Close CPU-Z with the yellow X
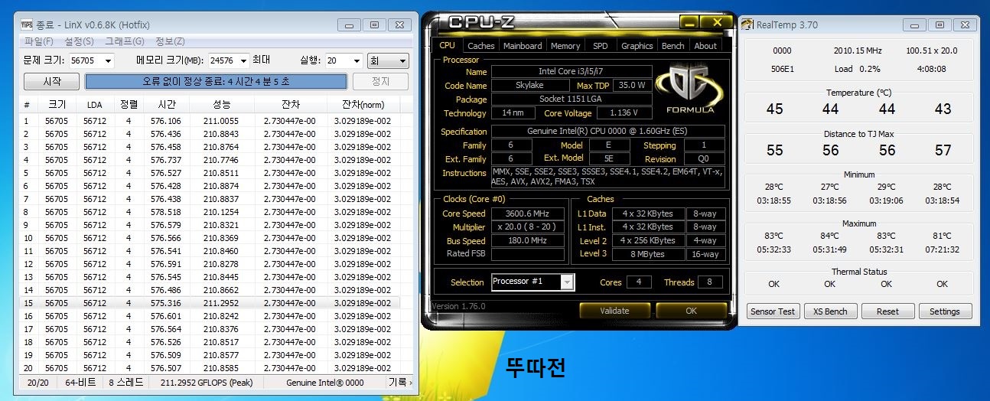 point(717,21)
